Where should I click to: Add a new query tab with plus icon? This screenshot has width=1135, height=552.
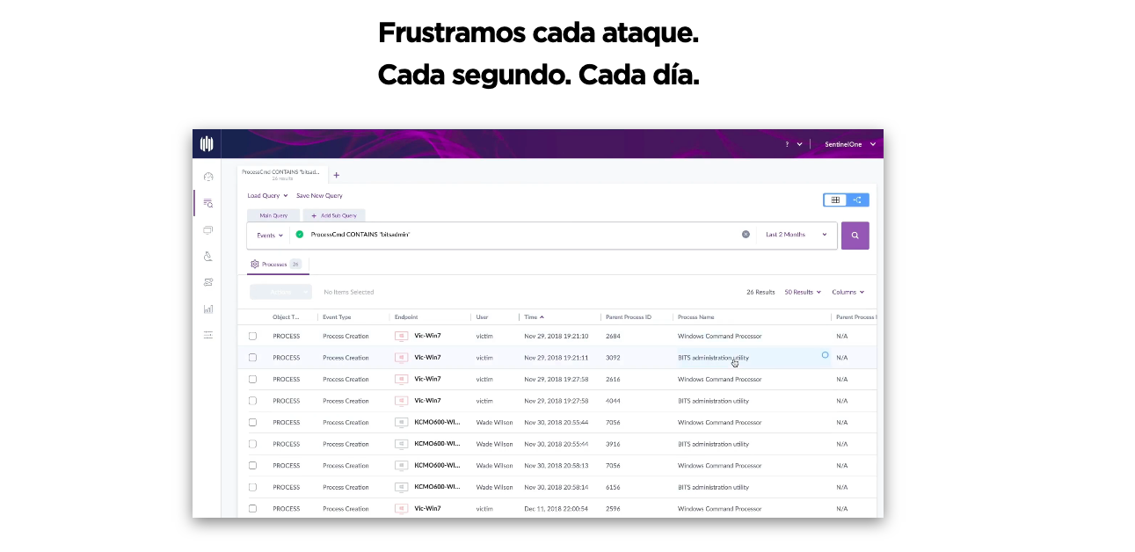(336, 175)
